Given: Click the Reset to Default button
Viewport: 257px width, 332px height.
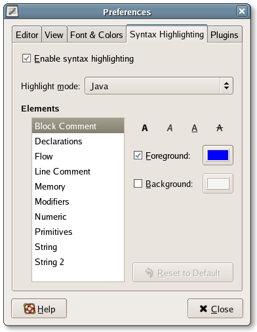Looking at the screenshot, I should [x=183, y=272].
